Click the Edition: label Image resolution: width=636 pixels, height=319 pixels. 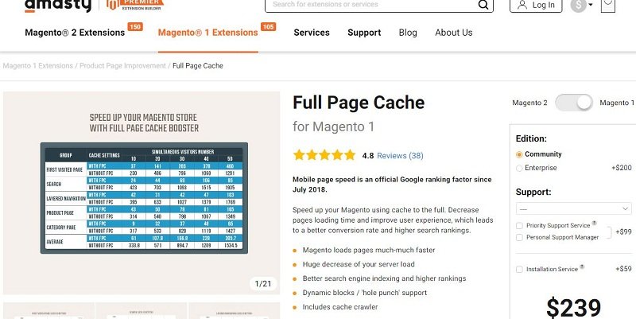pyautogui.click(x=531, y=138)
